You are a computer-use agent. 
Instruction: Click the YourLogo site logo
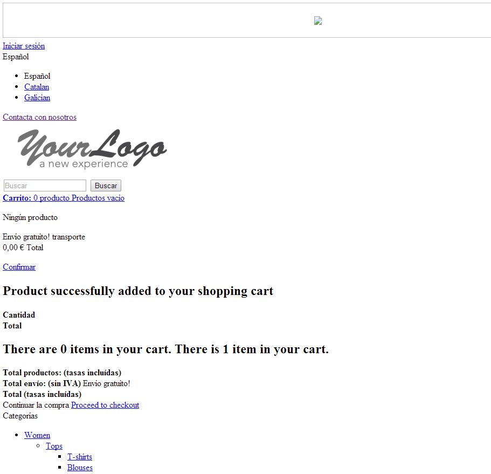point(92,148)
